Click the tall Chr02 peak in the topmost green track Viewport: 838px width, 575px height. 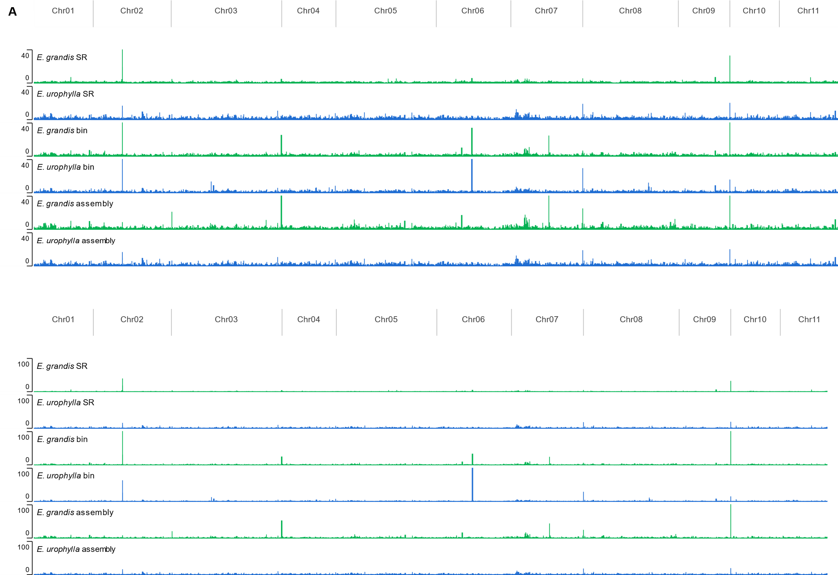[123, 65]
